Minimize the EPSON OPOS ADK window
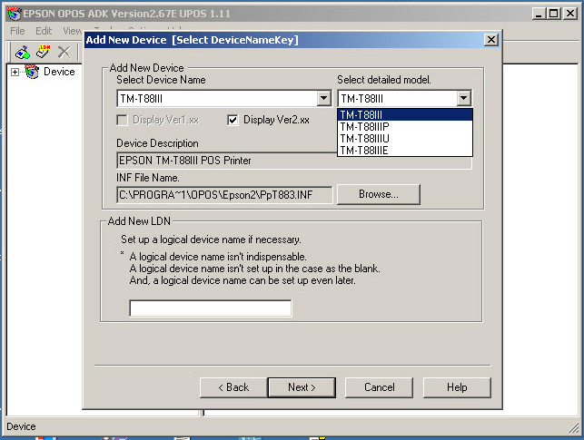This screenshot has width=584, height=440. (539, 14)
